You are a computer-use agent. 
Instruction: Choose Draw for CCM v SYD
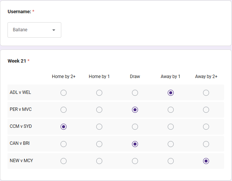[135, 127]
